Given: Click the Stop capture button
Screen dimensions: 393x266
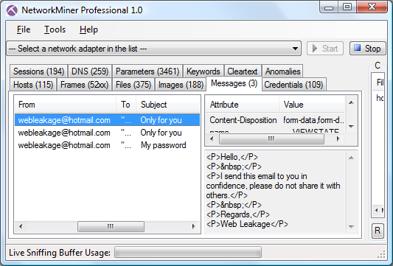Looking at the screenshot, I should point(368,49).
